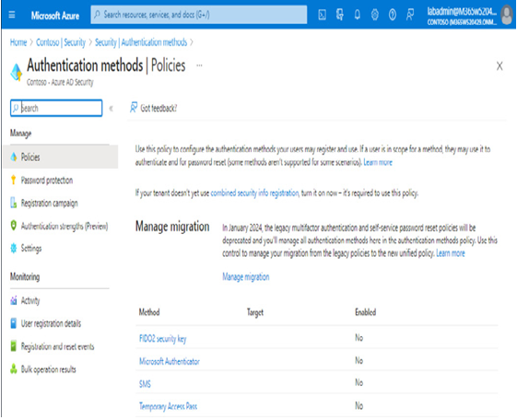Click the Settings gear icon in sidebar
This screenshot has width=517, height=420.
click(x=14, y=248)
